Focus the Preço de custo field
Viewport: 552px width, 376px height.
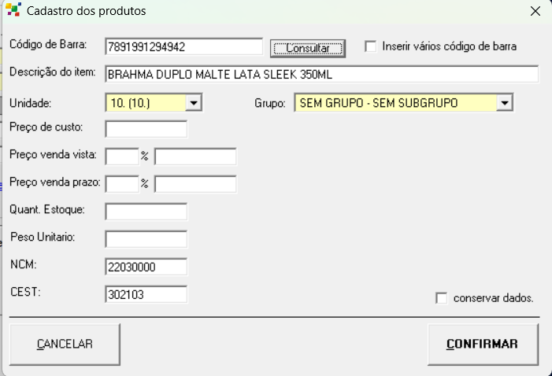(146, 129)
